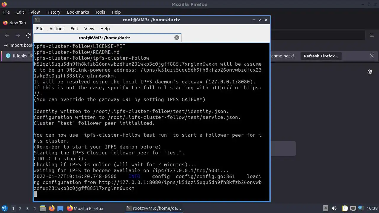Maximize the terminal window
Viewport: 379px width, 213px height.
pyautogui.click(x=260, y=20)
